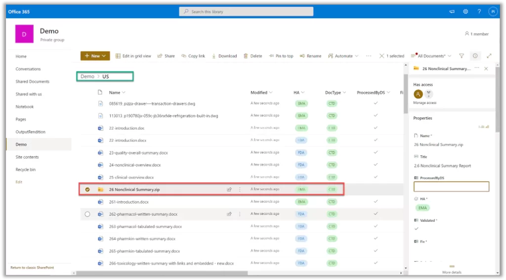Image resolution: width=506 pixels, height=280 pixels.
Task: Click the Office 365 app launcher label
Action: coord(19,12)
